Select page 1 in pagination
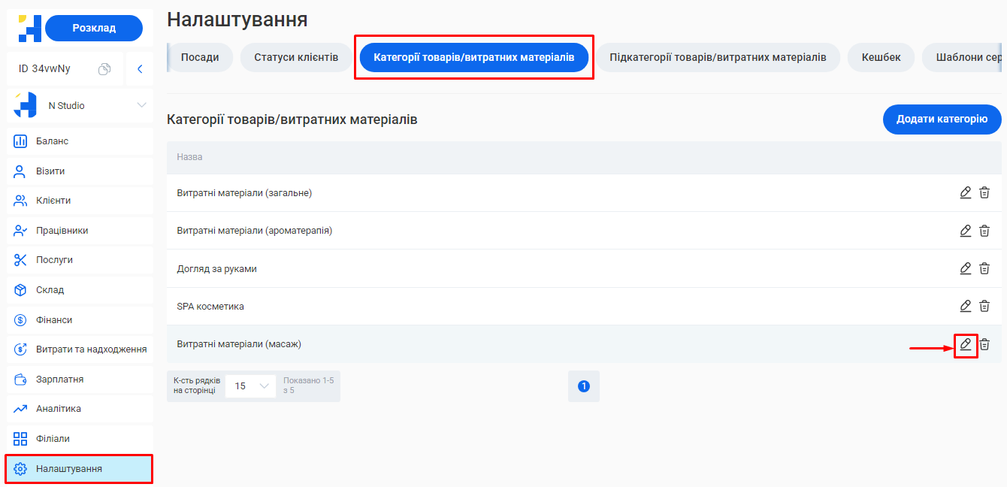 coord(584,386)
